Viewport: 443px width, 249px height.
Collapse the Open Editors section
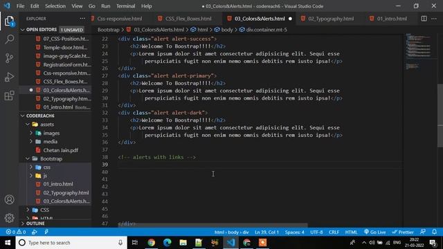pyautogui.click(x=23, y=30)
